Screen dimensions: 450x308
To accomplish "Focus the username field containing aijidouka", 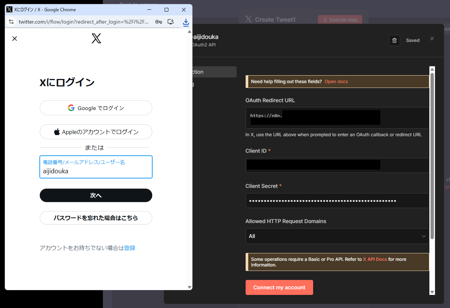I will click(x=96, y=171).
